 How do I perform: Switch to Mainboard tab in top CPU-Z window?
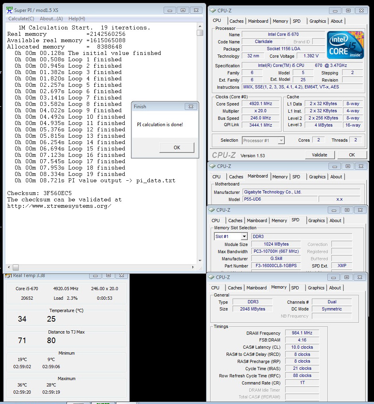coord(258,21)
